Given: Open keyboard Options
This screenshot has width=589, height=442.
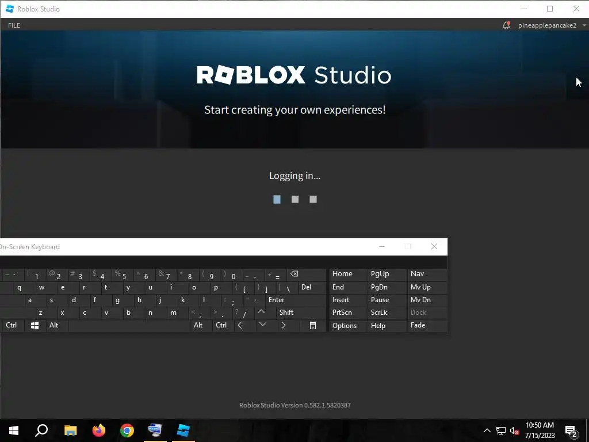Looking at the screenshot, I should pos(348,326).
